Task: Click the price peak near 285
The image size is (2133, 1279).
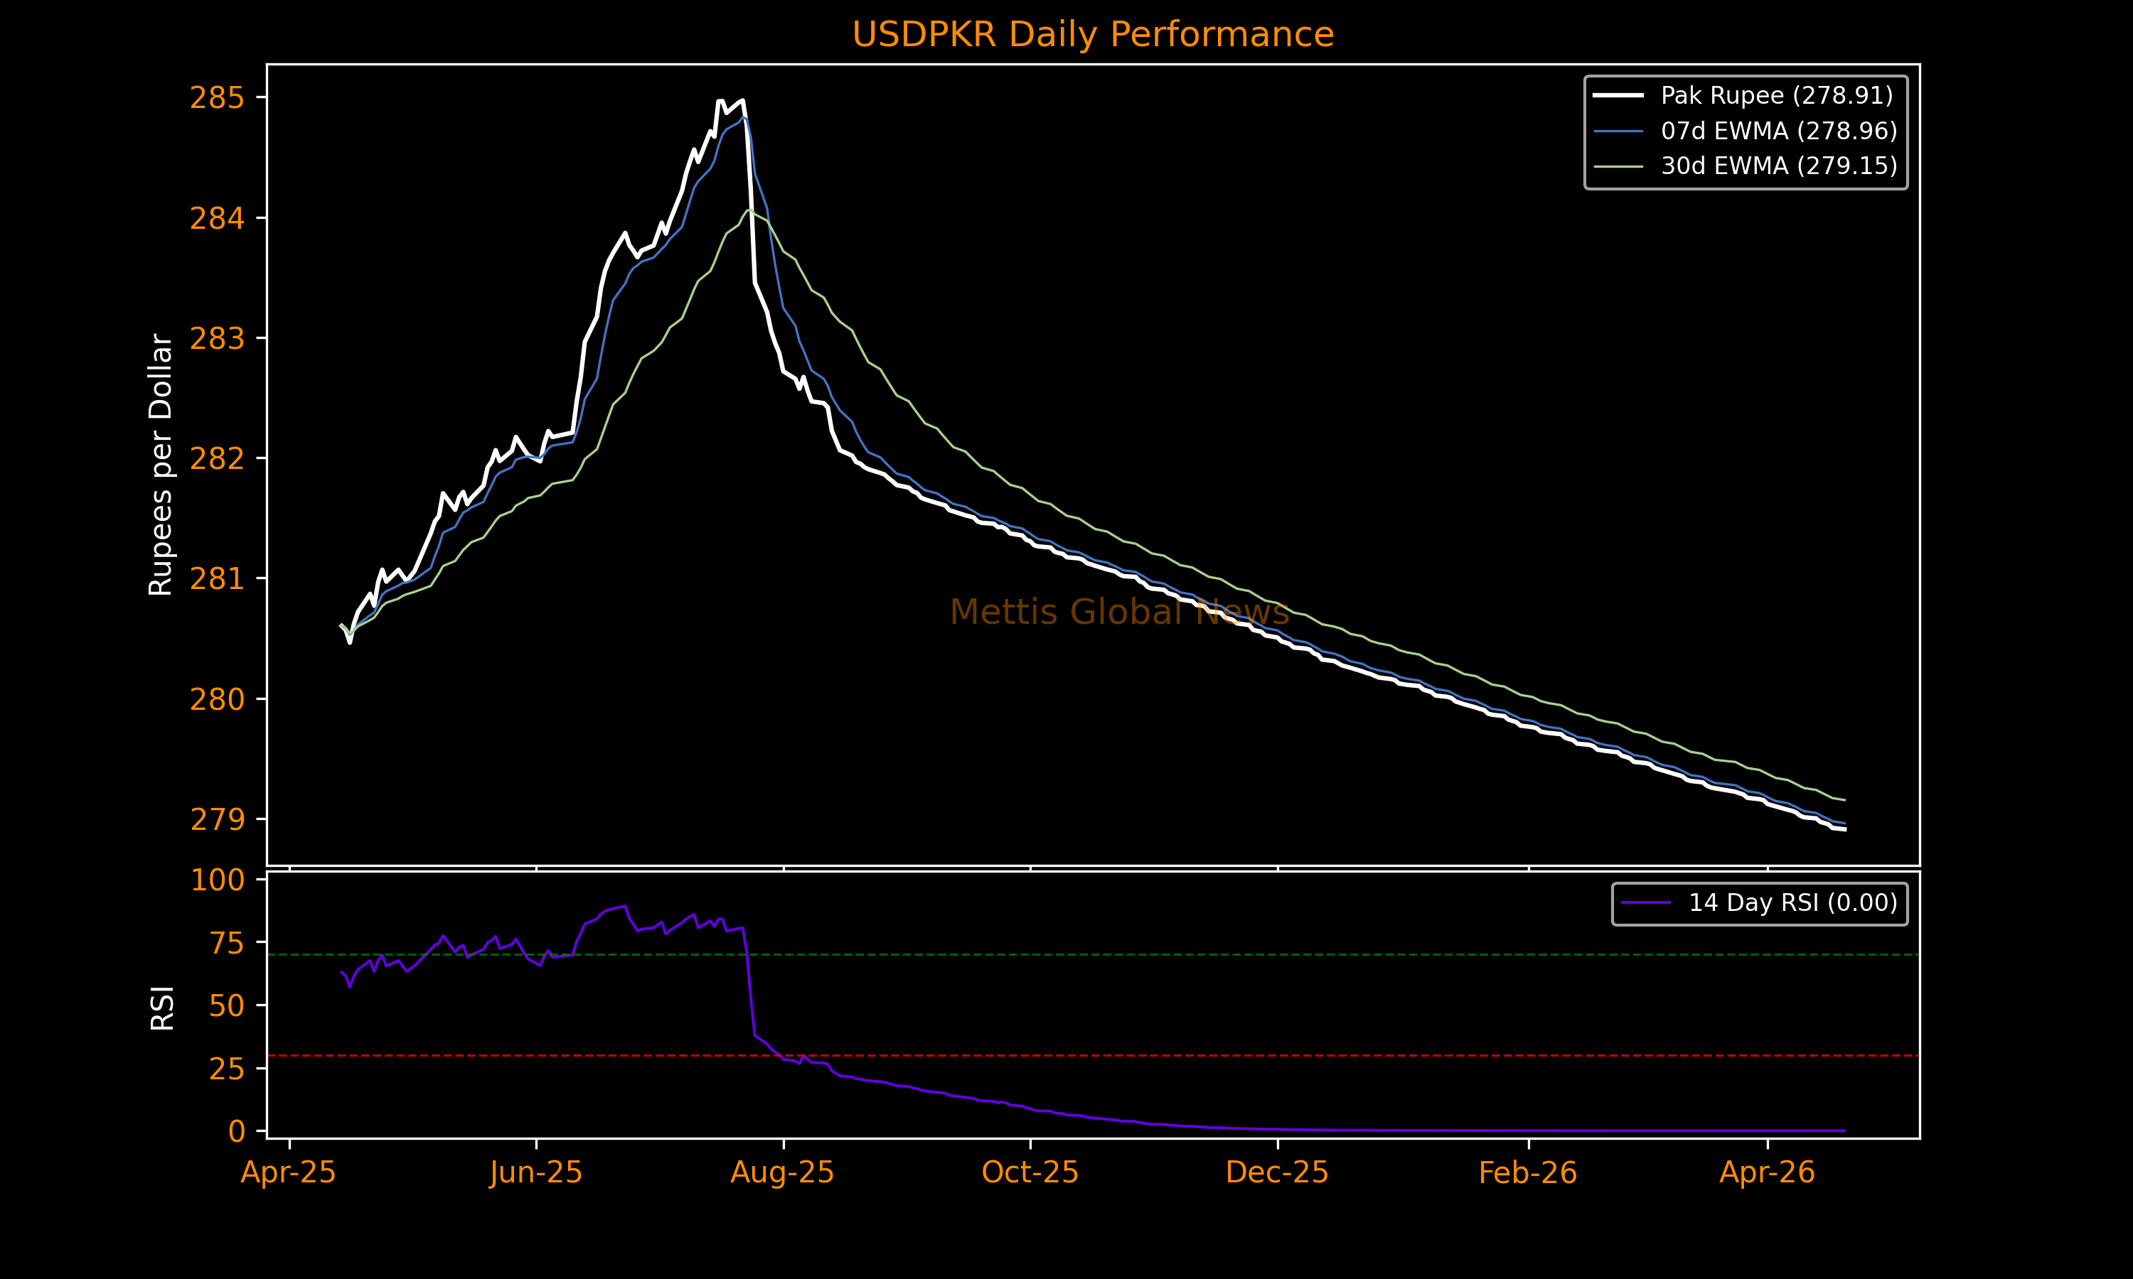Action: (x=742, y=102)
